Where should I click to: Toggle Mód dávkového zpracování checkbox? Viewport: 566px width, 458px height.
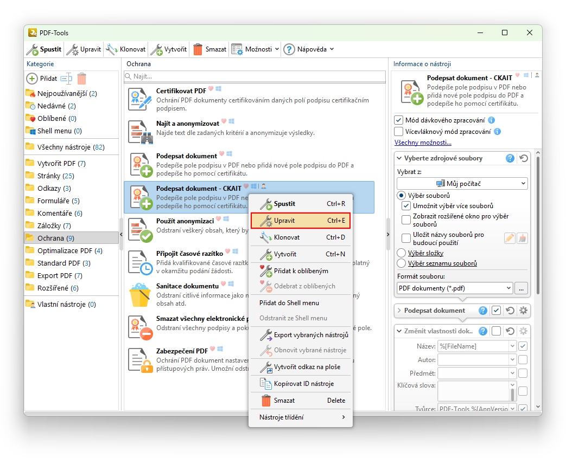398,120
